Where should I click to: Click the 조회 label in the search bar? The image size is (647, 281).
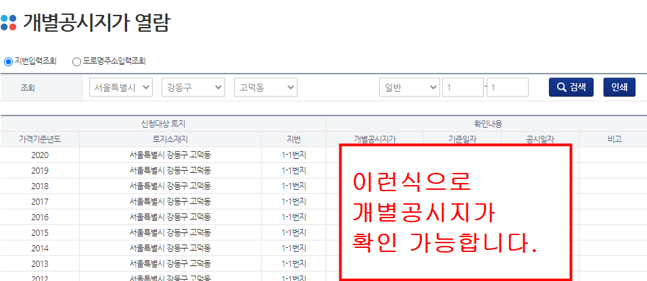click(x=28, y=87)
